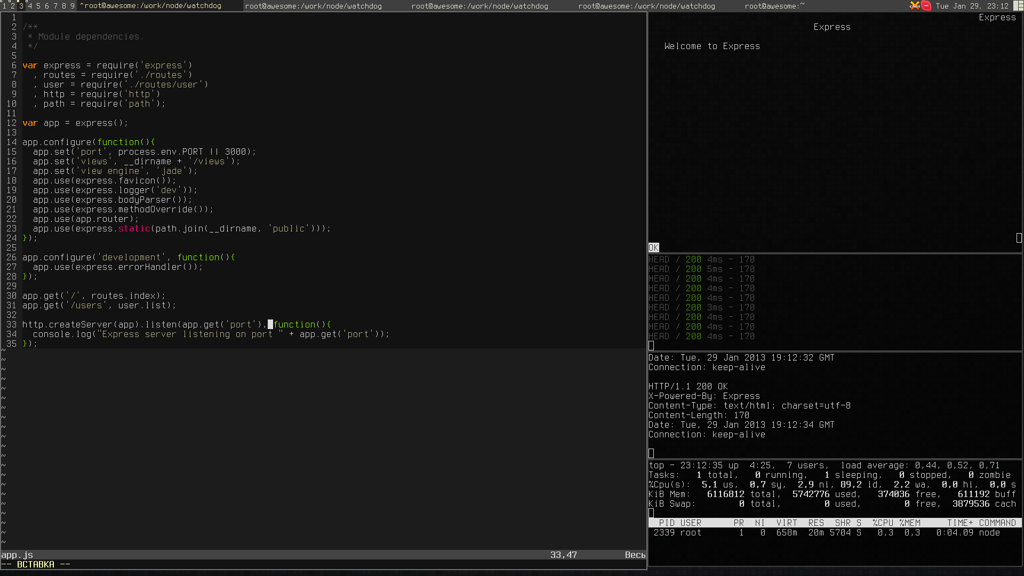Select the active workspace tag 3
The width and height of the screenshot is (1024, 576).
point(21,6)
